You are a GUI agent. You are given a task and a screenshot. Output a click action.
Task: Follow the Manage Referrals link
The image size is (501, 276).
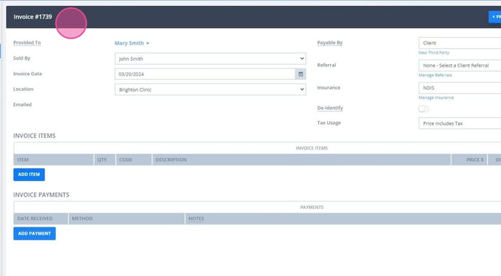(435, 76)
